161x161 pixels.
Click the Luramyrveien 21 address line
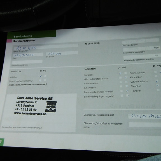(27, 102)
